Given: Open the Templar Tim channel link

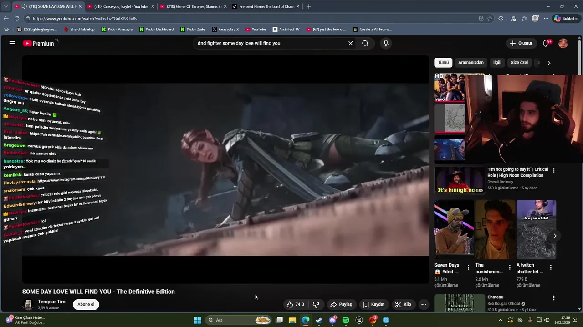Looking at the screenshot, I should [51, 302].
